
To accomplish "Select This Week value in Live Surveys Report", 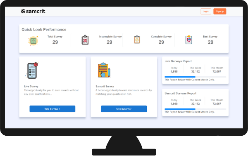I will tap(196, 71).
